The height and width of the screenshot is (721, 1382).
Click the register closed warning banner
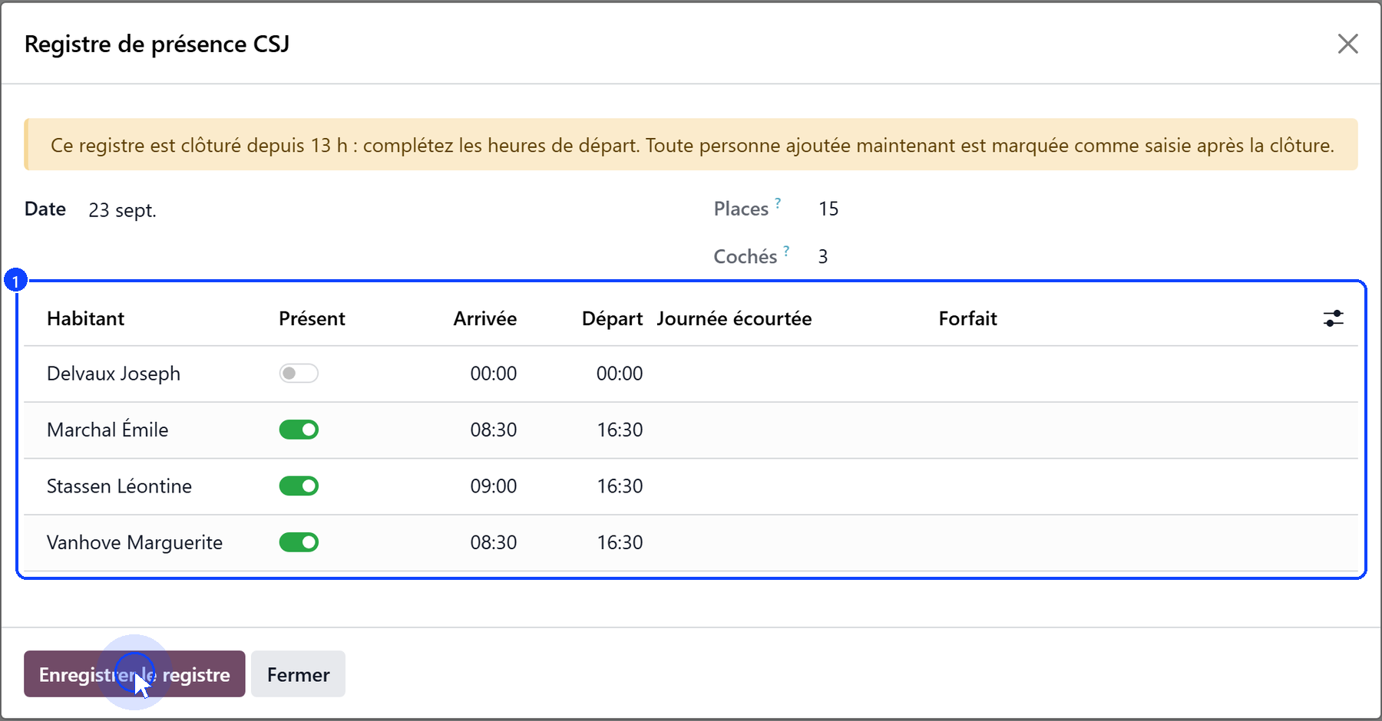click(691, 144)
